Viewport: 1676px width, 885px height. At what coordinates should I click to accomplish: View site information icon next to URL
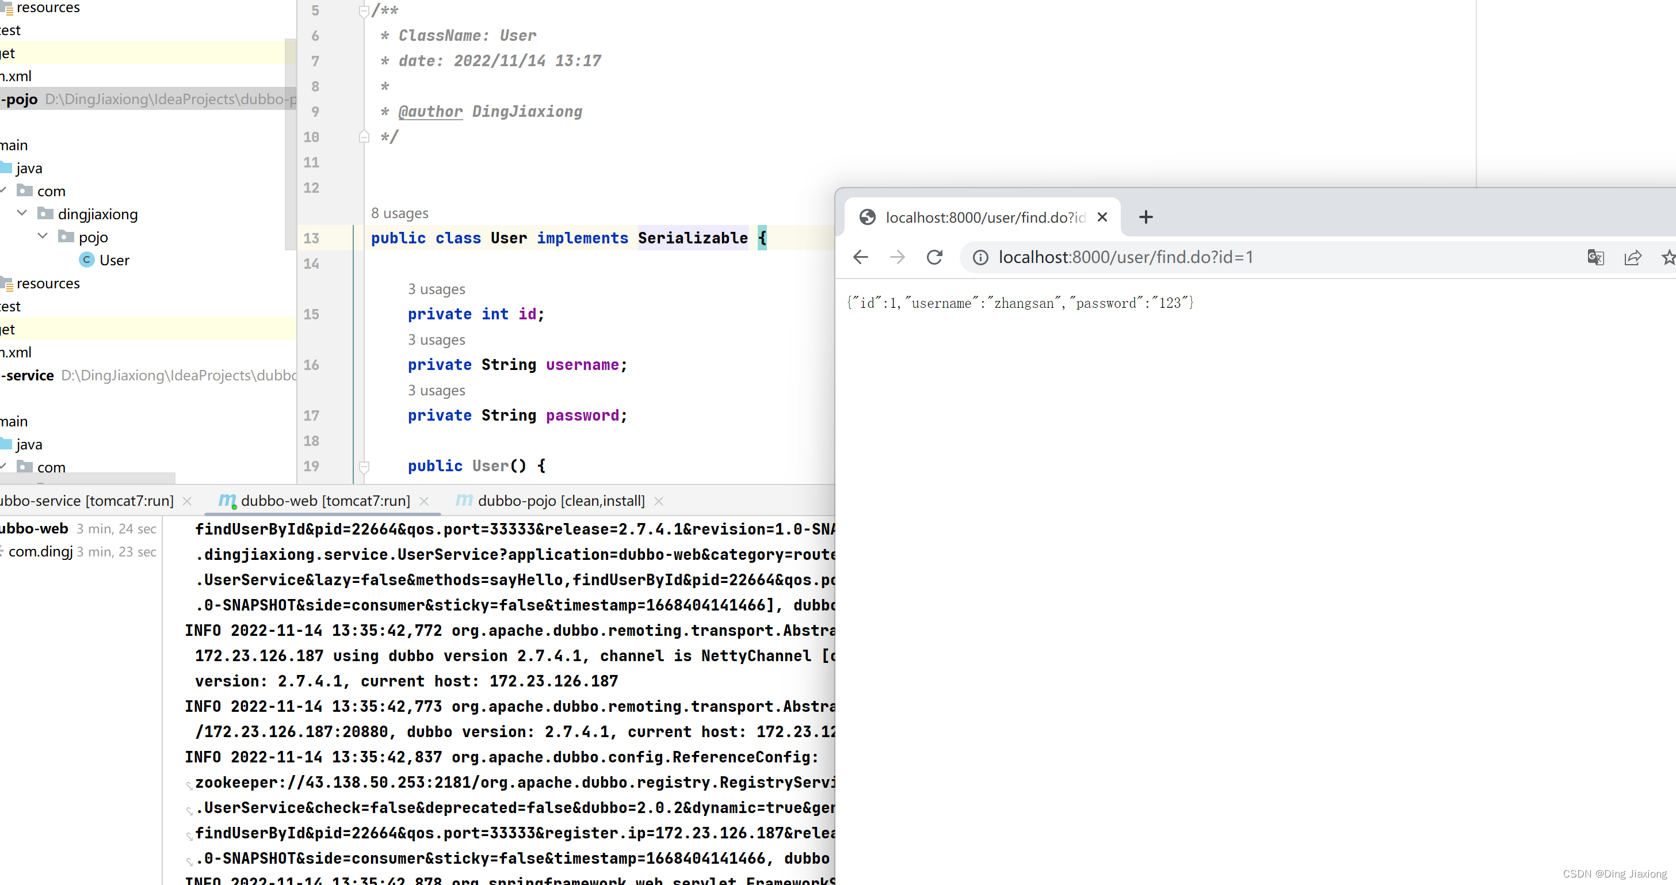click(x=980, y=258)
